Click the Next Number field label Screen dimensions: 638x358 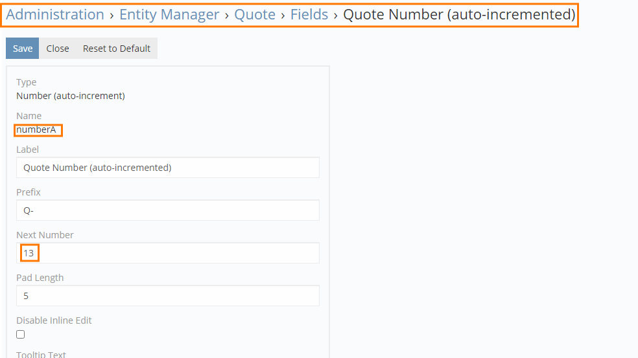pos(45,235)
